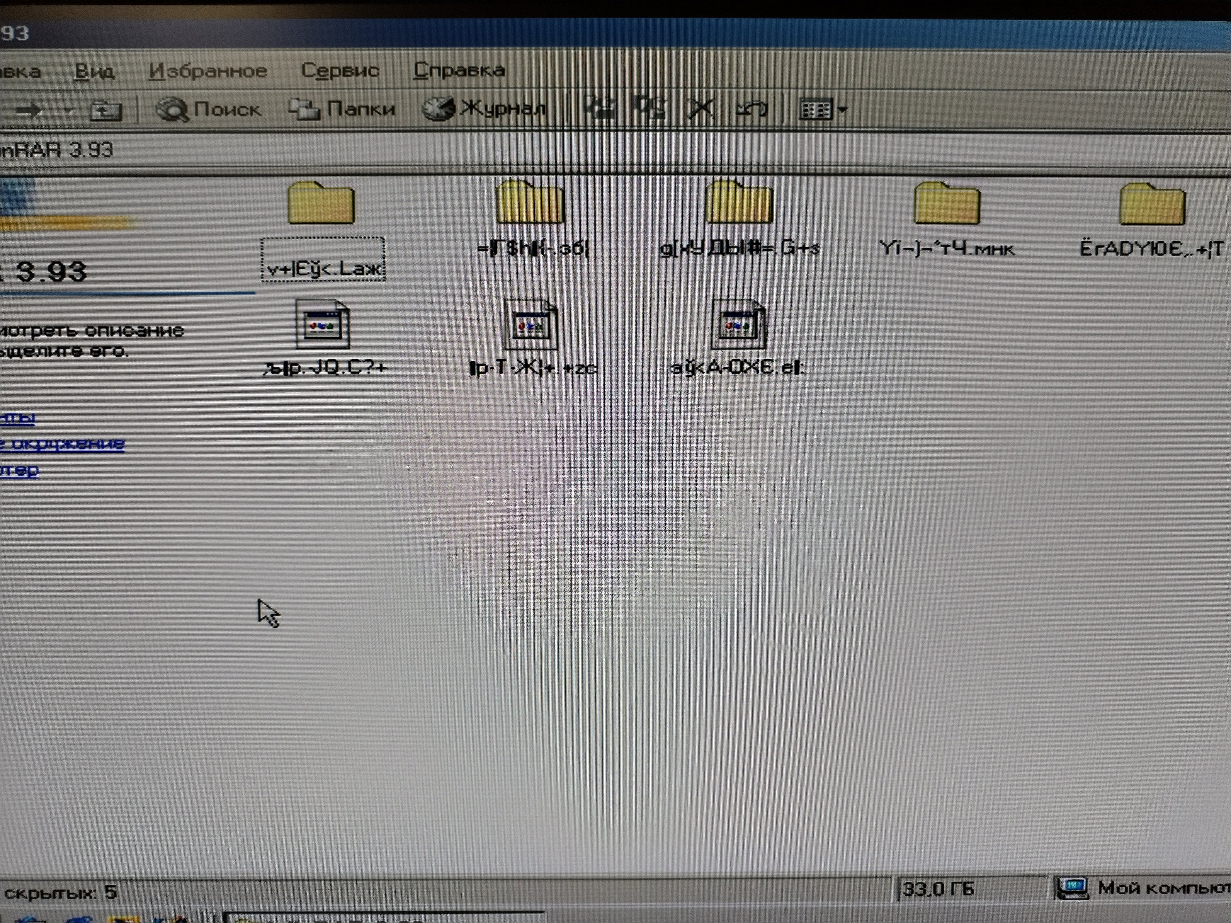Image resolution: width=1231 pixels, height=923 pixels.
Task: Click the Forward arrow navigation button
Action: pos(28,110)
